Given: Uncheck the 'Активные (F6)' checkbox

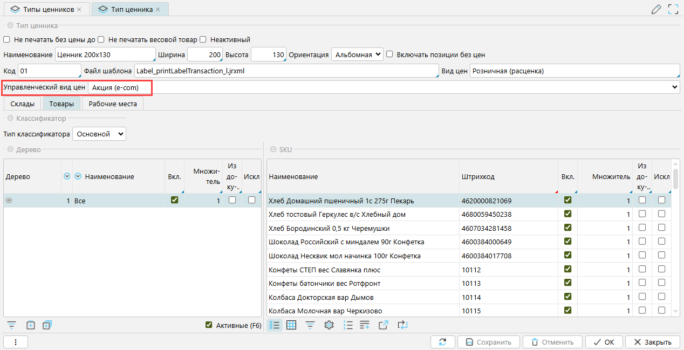Looking at the screenshot, I should tap(209, 325).
